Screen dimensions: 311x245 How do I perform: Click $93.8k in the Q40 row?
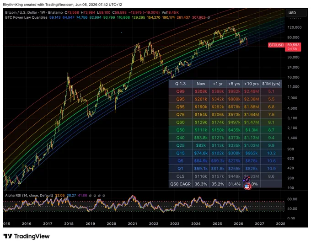201,138
